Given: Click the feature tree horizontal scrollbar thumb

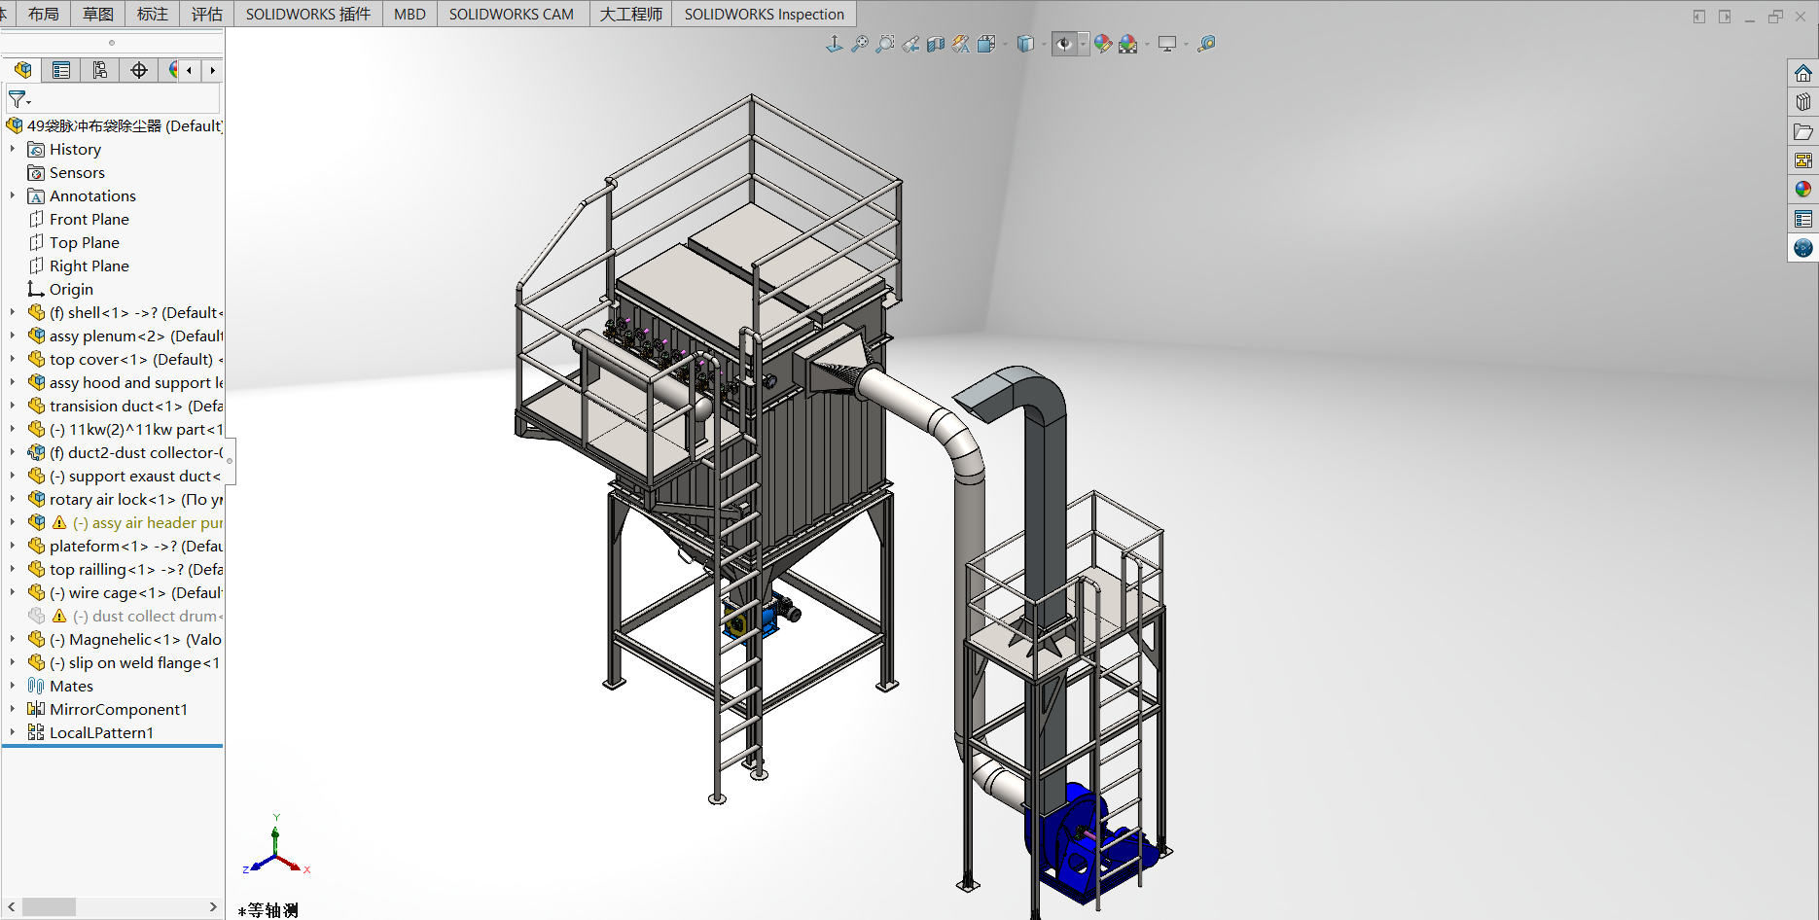Looking at the screenshot, I should (x=49, y=906).
